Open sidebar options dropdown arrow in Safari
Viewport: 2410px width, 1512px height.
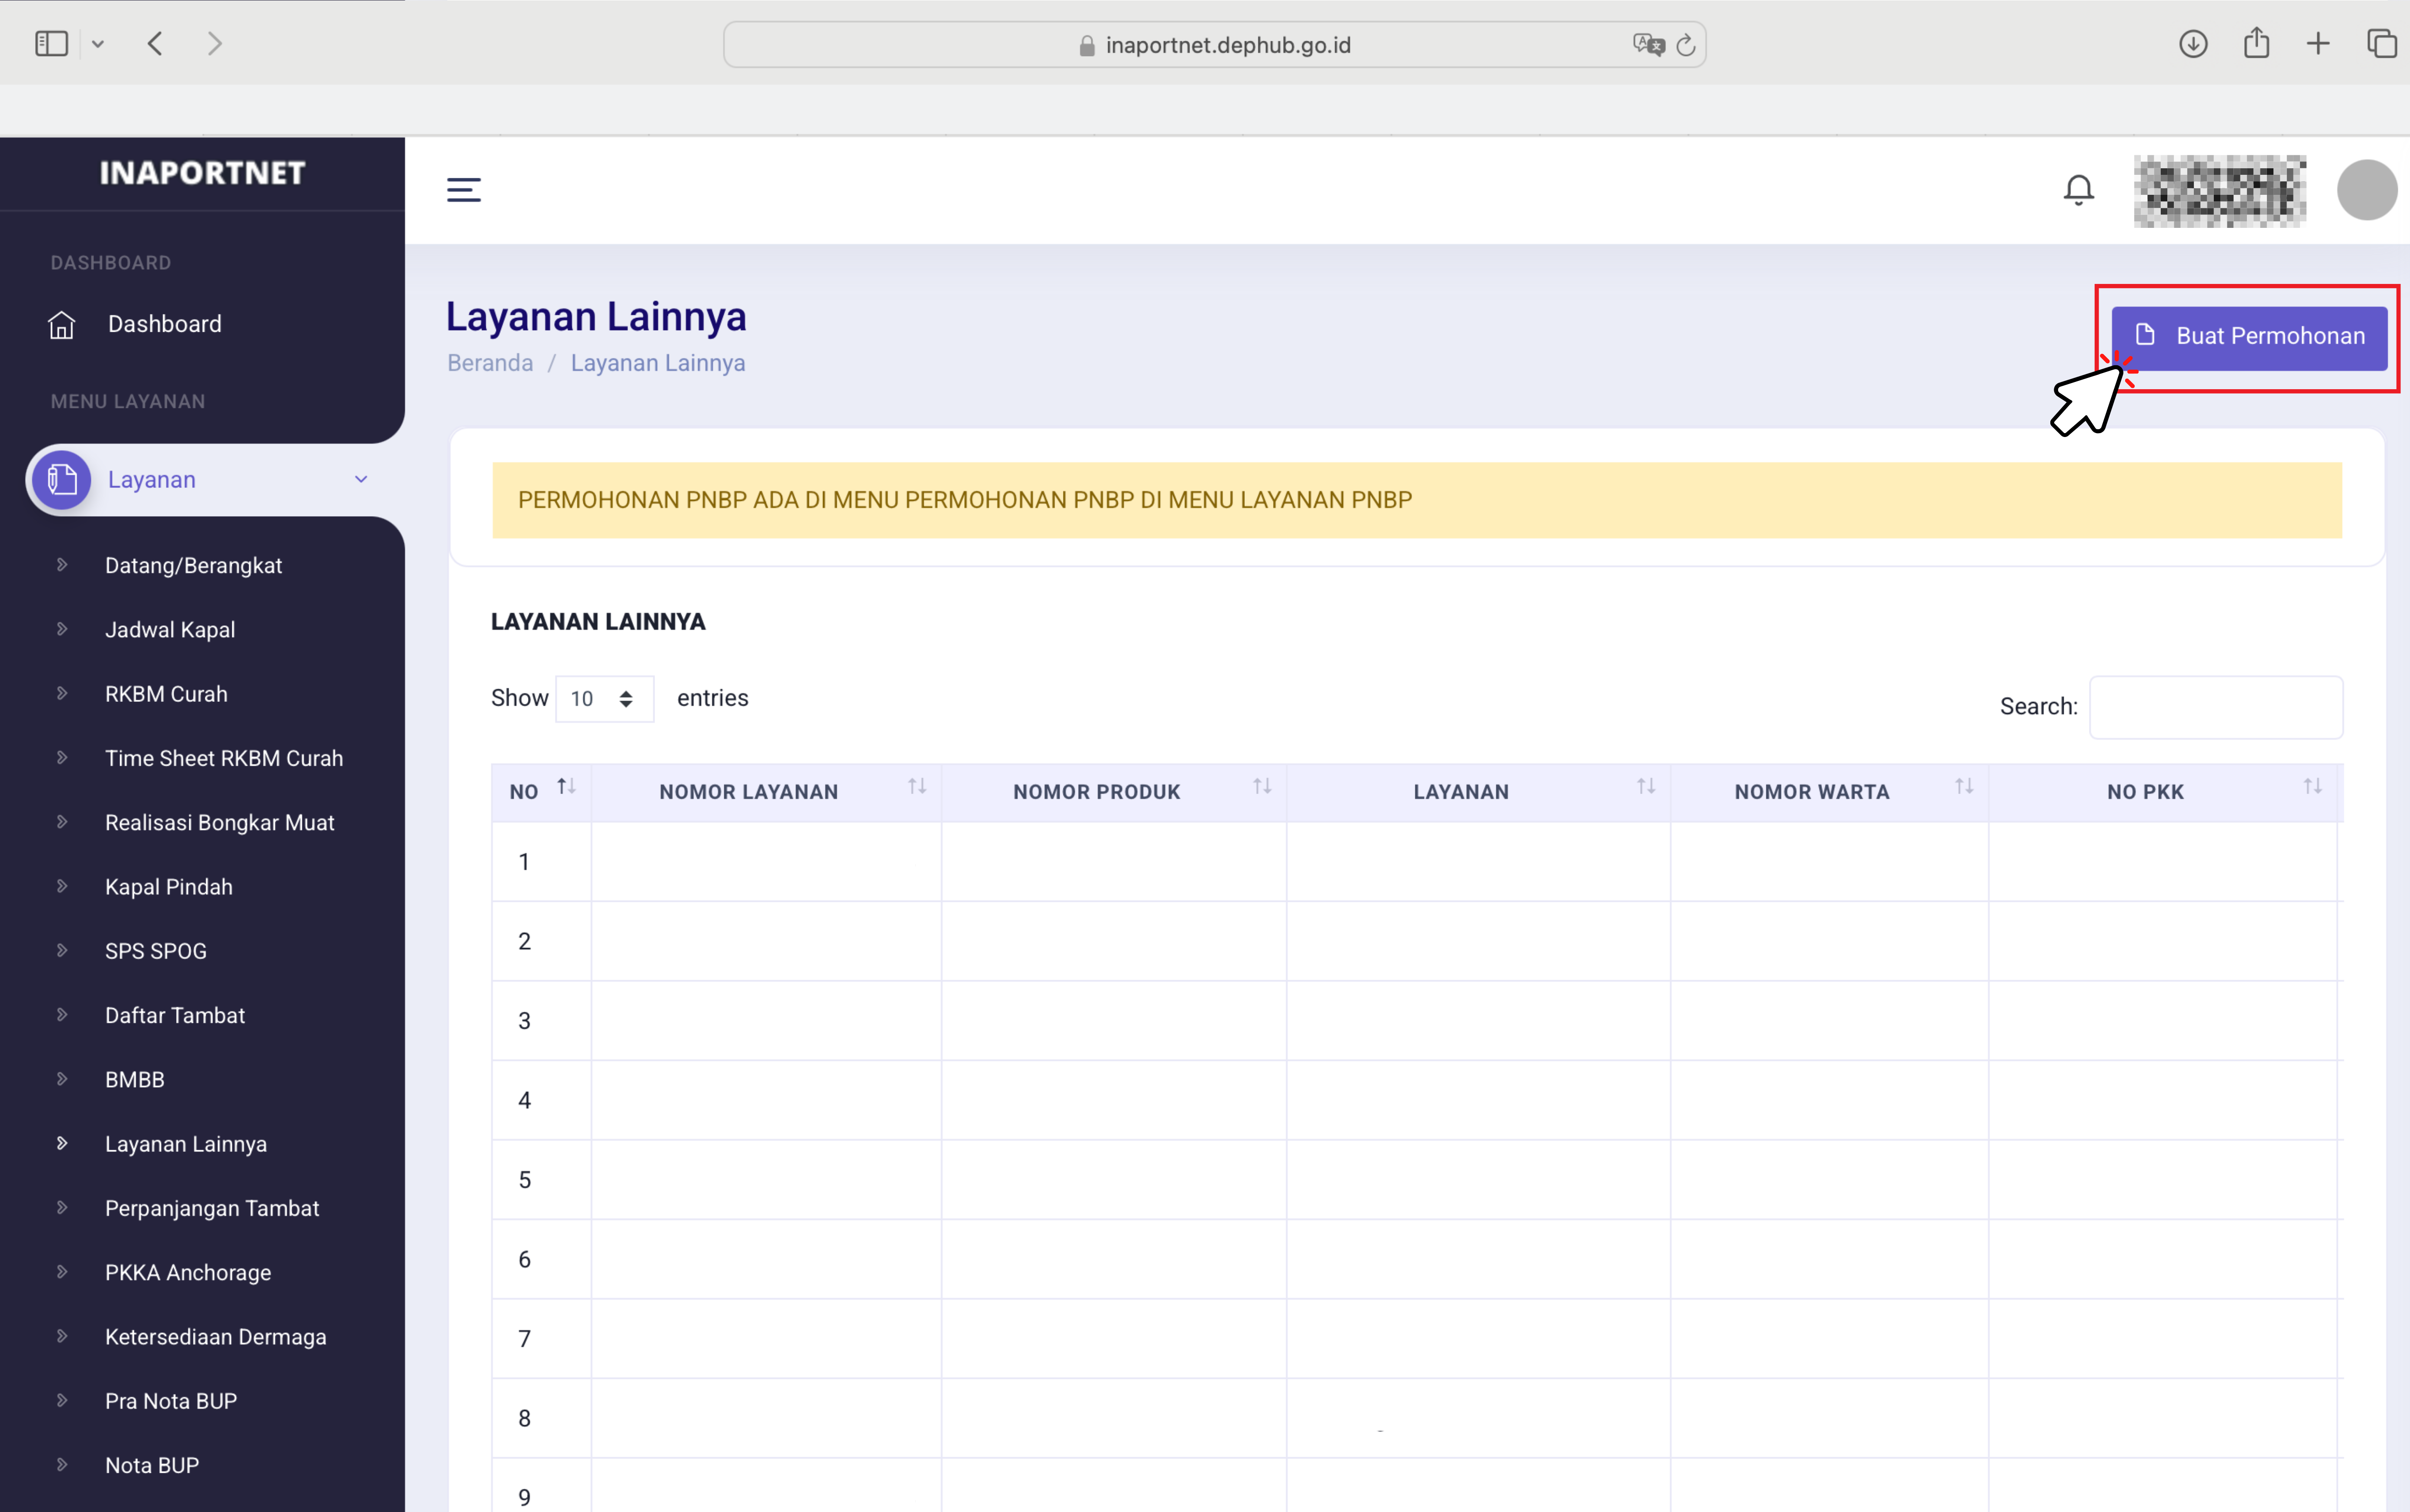click(x=98, y=44)
